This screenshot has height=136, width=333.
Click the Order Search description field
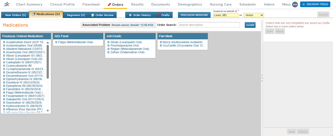[209, 25]
